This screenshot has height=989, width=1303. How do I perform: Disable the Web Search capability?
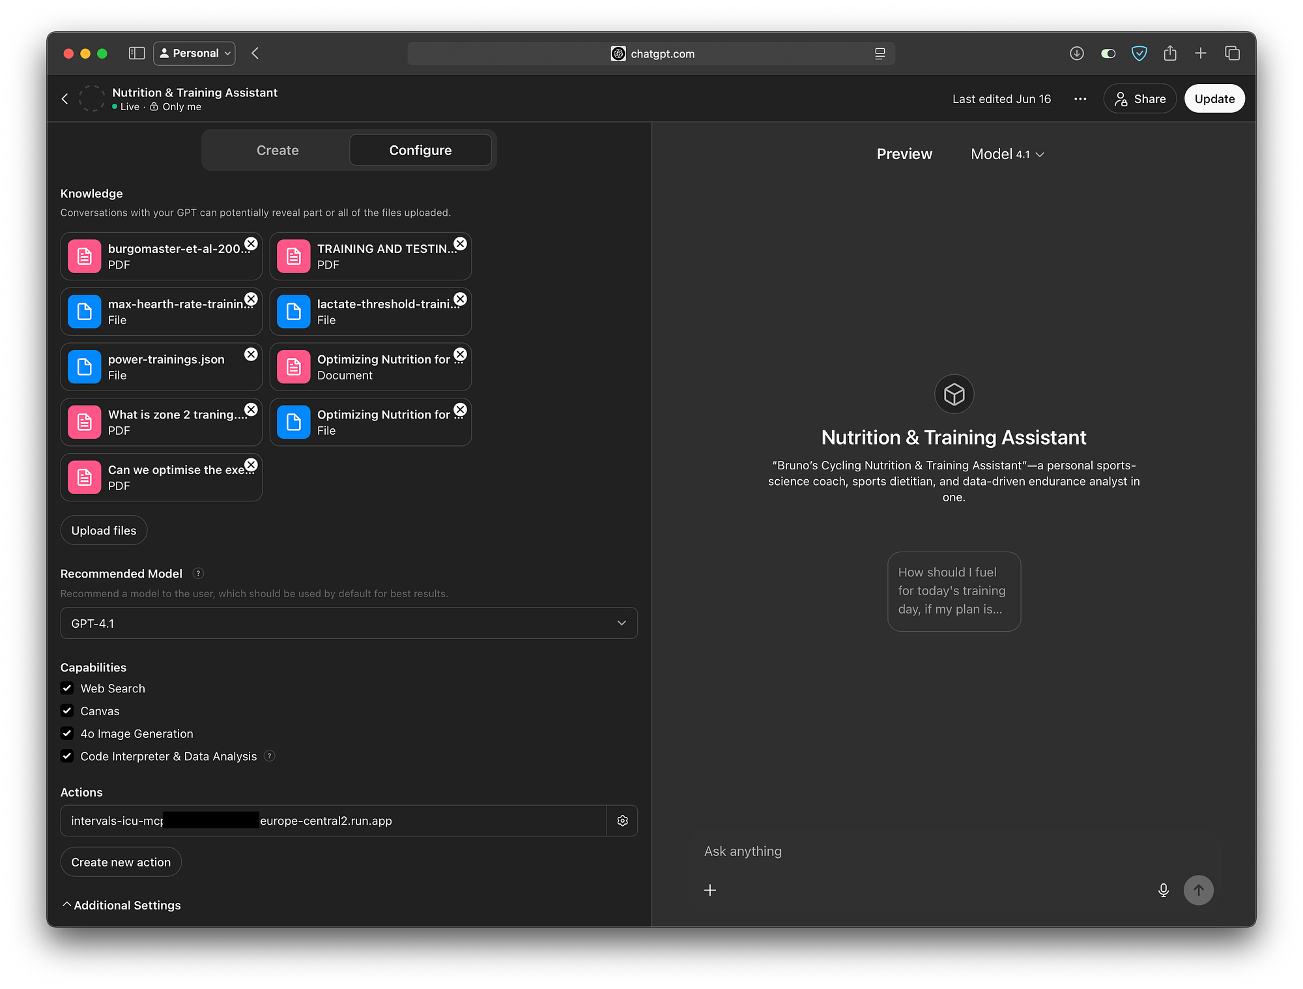(67, 688)
